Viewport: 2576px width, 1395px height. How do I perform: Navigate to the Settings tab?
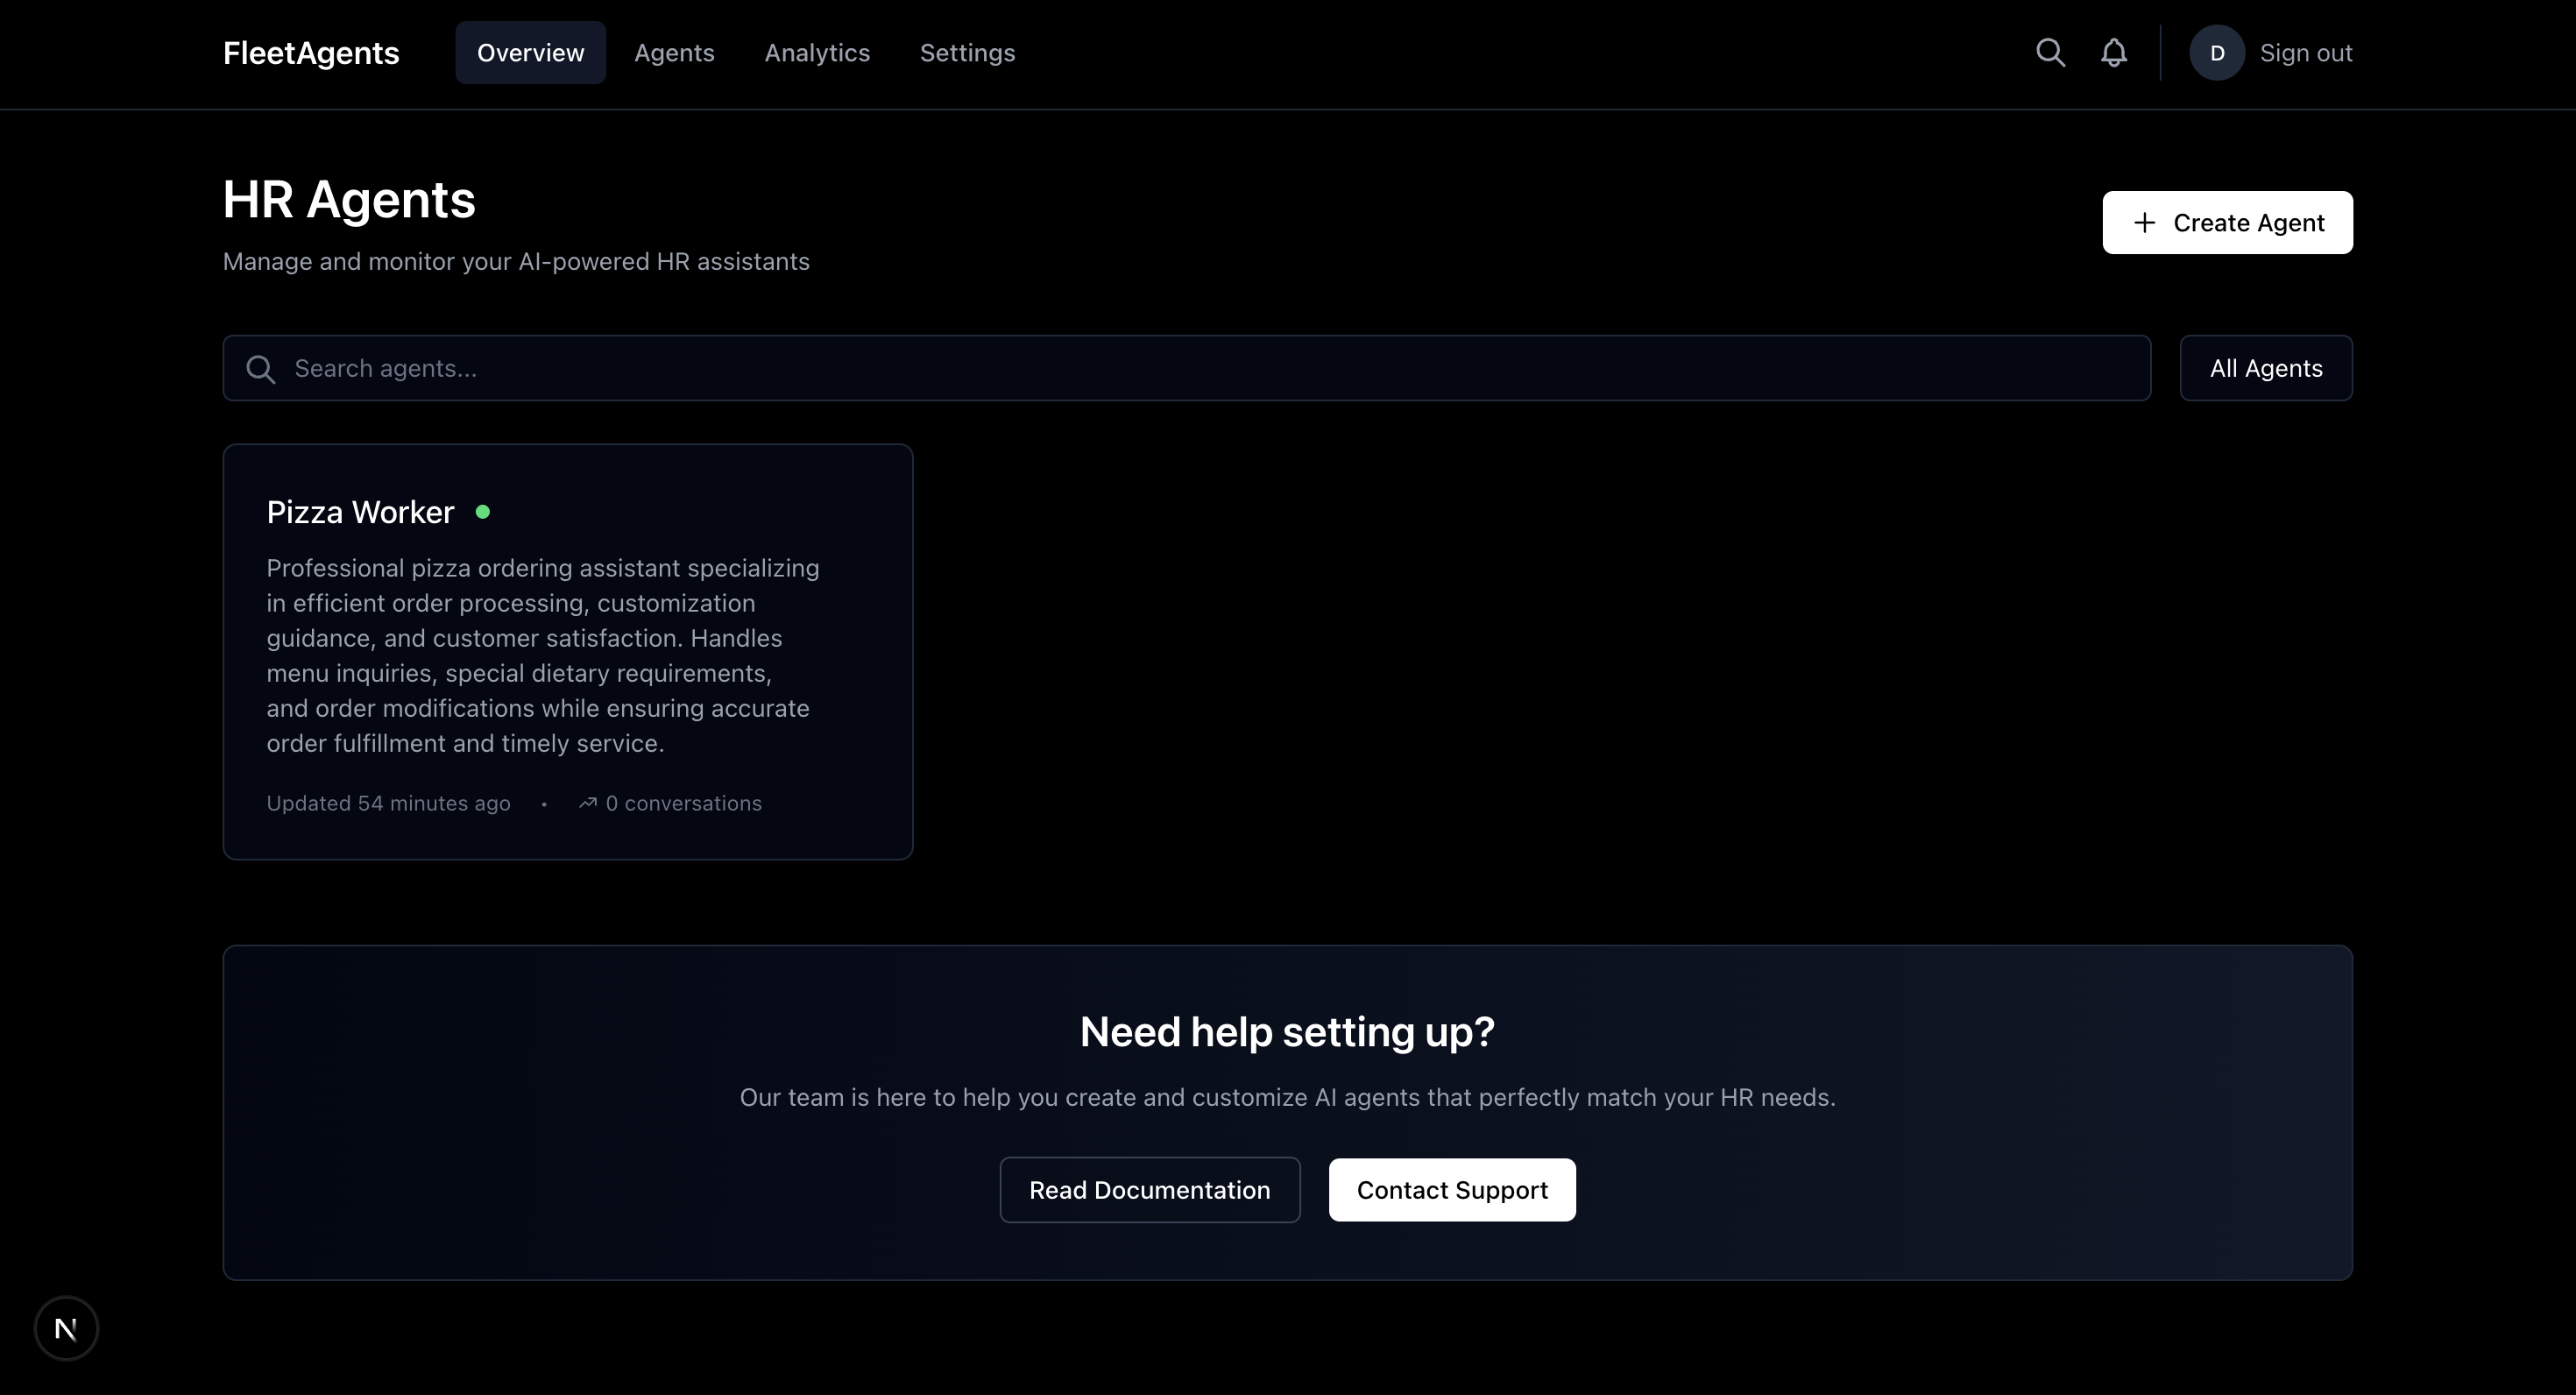pos(967,53)
